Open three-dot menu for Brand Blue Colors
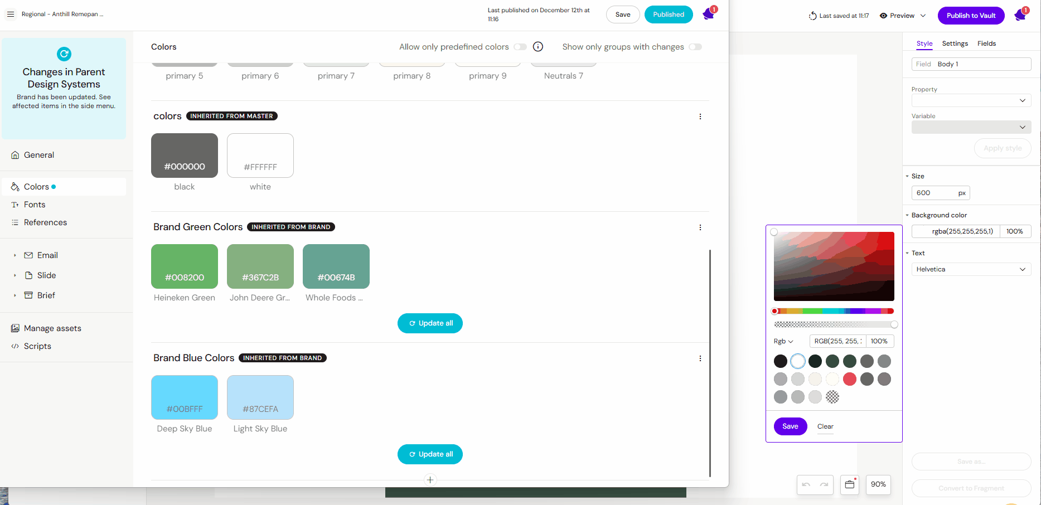 700,358
